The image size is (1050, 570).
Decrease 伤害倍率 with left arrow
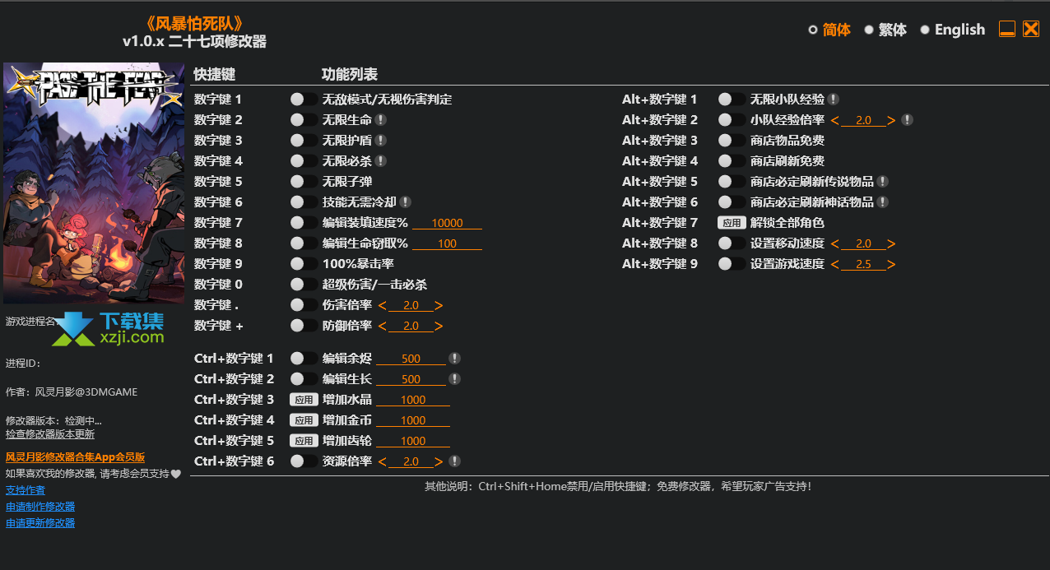point(382,305)
